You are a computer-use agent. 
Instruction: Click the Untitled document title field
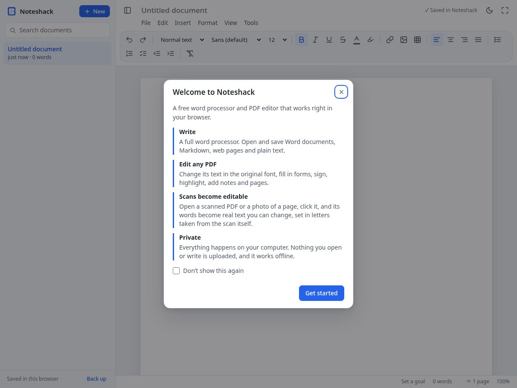point(174,10)
